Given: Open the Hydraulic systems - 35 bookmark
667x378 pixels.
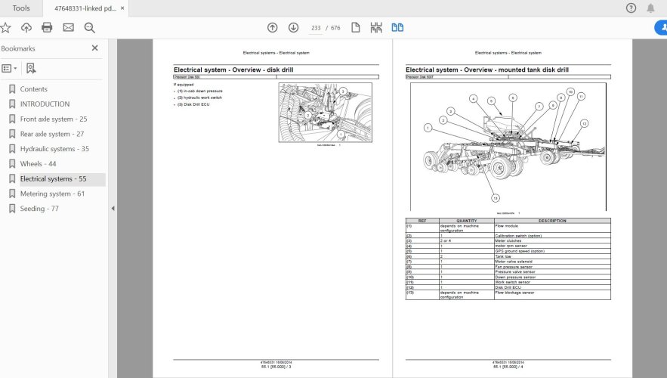Looking at the screenshot, I should [x=54, y=149].
